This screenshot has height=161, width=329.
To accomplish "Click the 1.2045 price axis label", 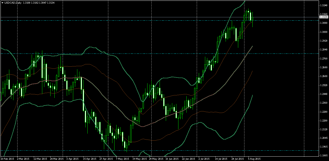I will coord(323,139).
